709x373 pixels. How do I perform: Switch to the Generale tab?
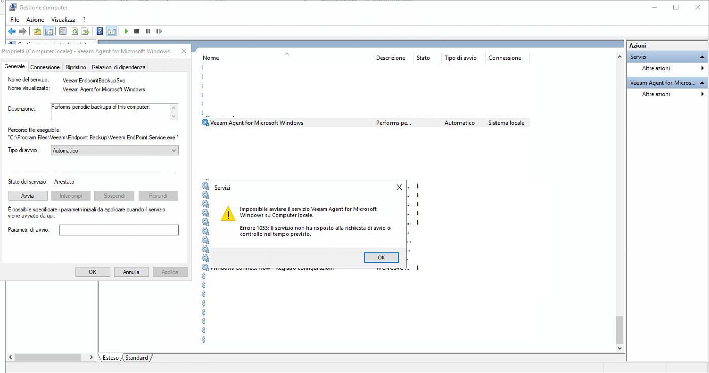[x=15, y=67]
